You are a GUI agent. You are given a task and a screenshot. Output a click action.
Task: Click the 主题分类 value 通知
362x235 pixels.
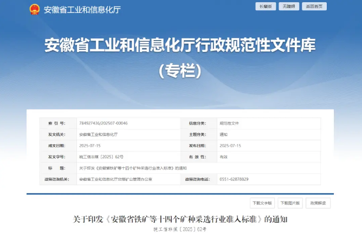(x=223, y=134)
